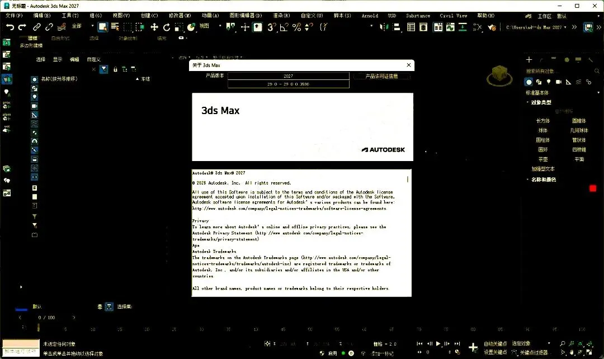This screenshot has width=604, height=359.
Task: Click the 长方体 box primitive button
Action: 542,121
